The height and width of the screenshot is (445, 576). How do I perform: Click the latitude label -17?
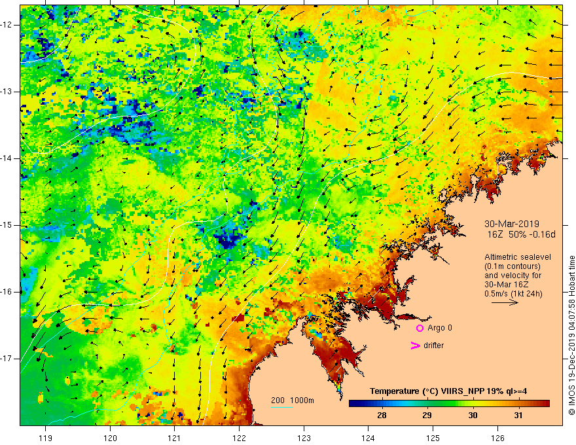(7, 359)
